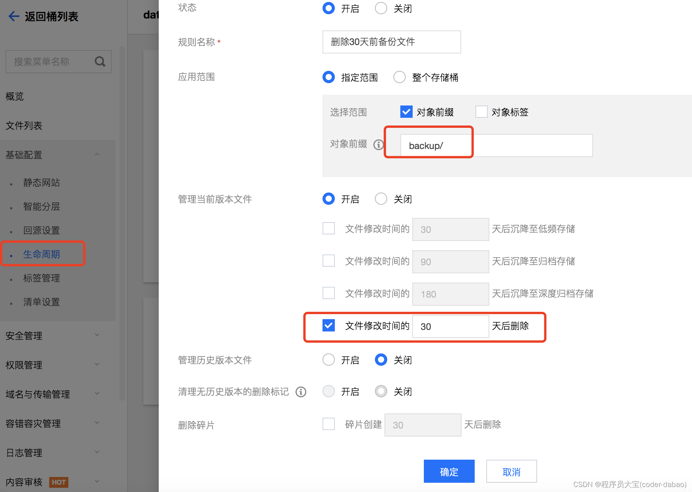Click the info icon beside 清理无历史版本的删除标记

301,392
